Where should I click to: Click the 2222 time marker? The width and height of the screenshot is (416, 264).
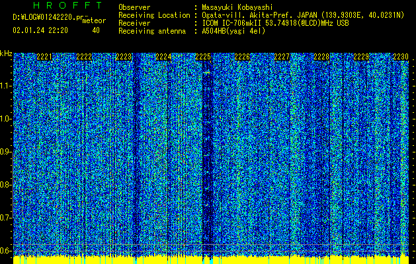pos(84,57)
